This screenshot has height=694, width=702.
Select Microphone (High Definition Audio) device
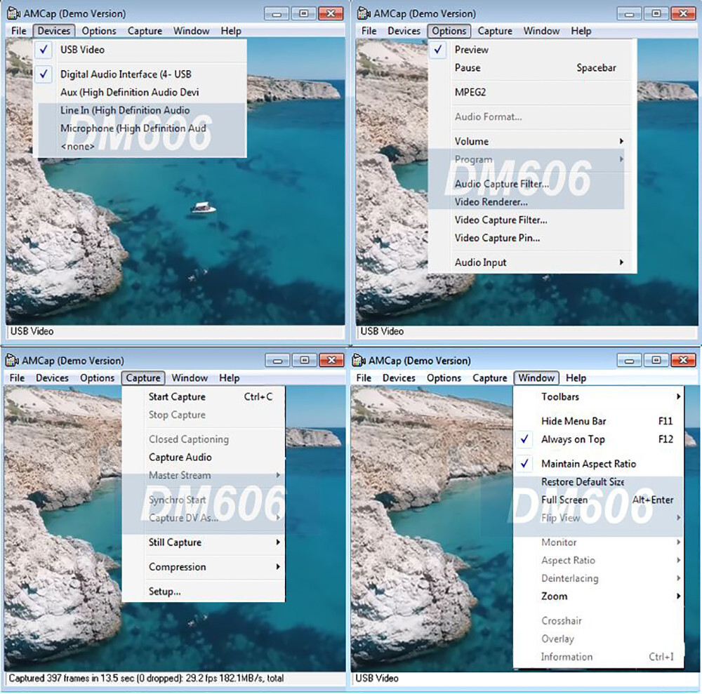point(133,129)
